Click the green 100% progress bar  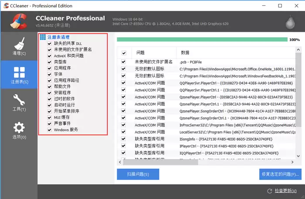pos(202,40)
